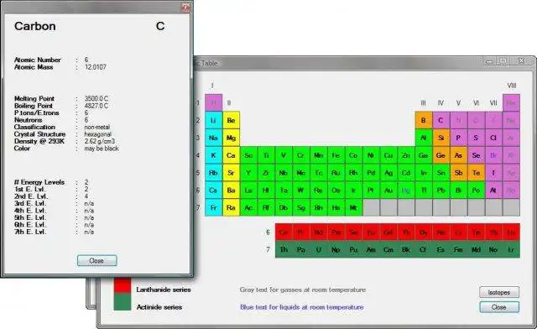537x329 pixels.
Task: Click the green Actinide series legend swatch
Action: 123,302
